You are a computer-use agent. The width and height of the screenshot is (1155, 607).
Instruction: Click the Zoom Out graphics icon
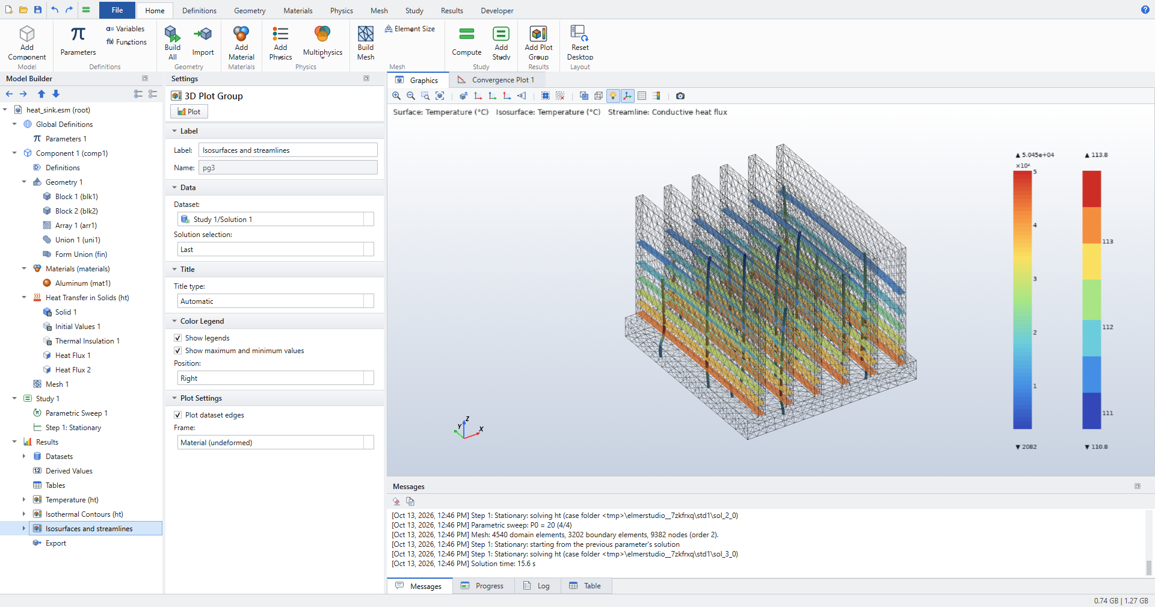click(x=411, y=96)
